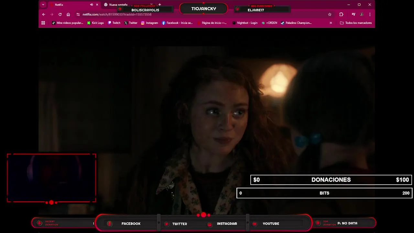Open the Chrome profile avatar
414x233 pixels.
[362, 14]
